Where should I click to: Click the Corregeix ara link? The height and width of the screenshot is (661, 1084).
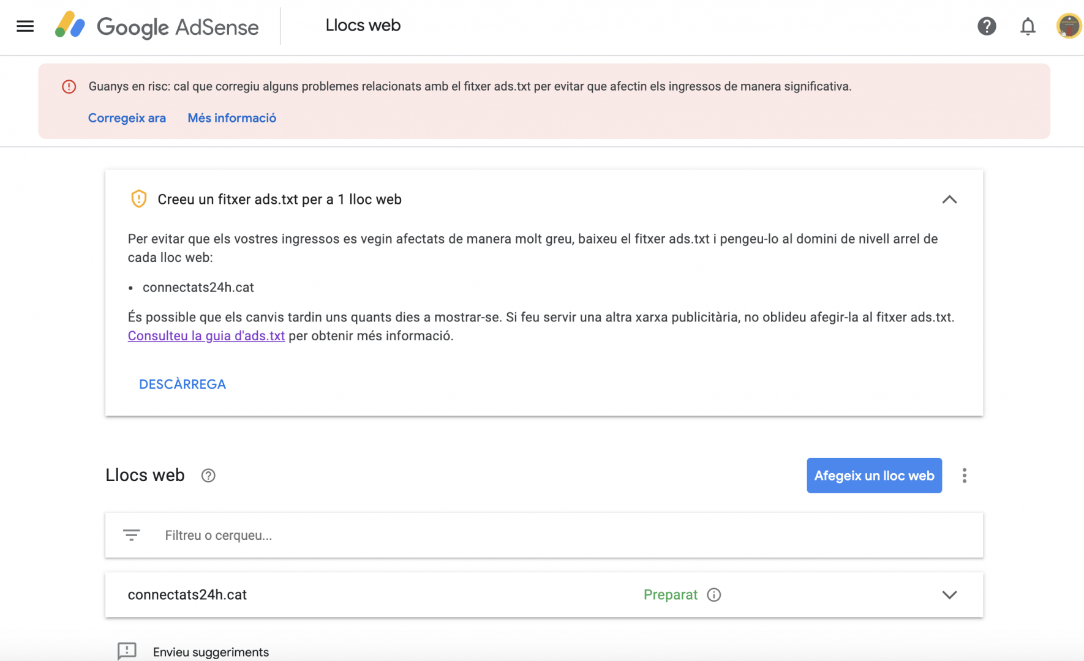(127, 118)
